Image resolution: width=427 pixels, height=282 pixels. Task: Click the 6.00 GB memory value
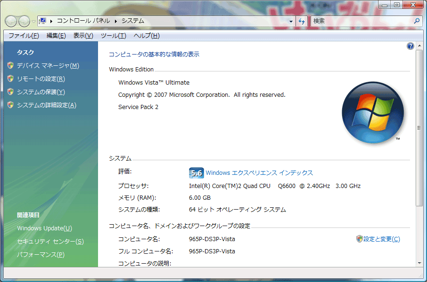[x=200, y=198]
